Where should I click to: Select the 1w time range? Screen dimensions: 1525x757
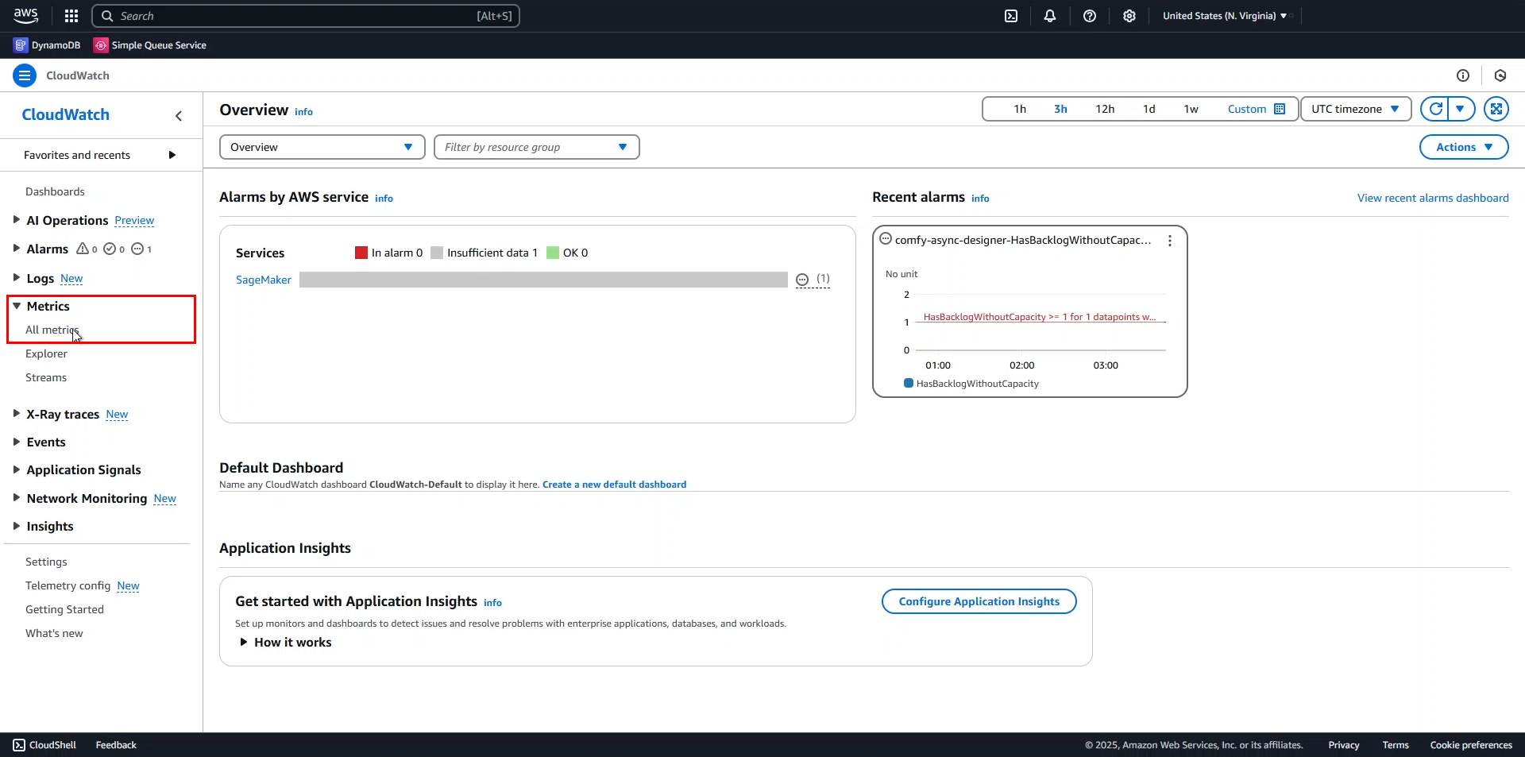[1191, 109]
